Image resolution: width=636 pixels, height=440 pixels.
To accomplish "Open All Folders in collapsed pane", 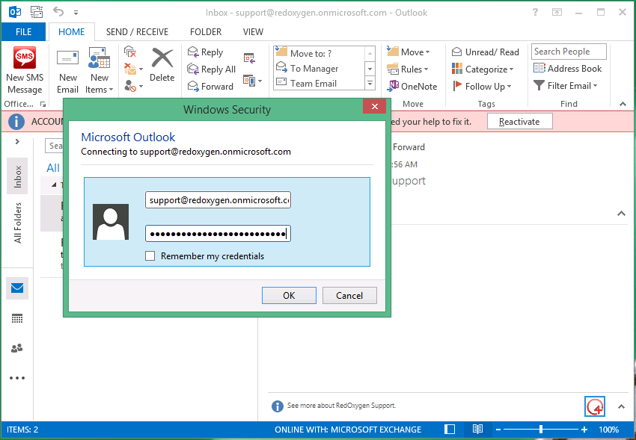I will [x=17, y=223].
